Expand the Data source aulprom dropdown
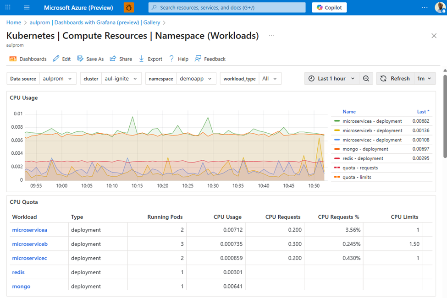 (x=58, y=79)
